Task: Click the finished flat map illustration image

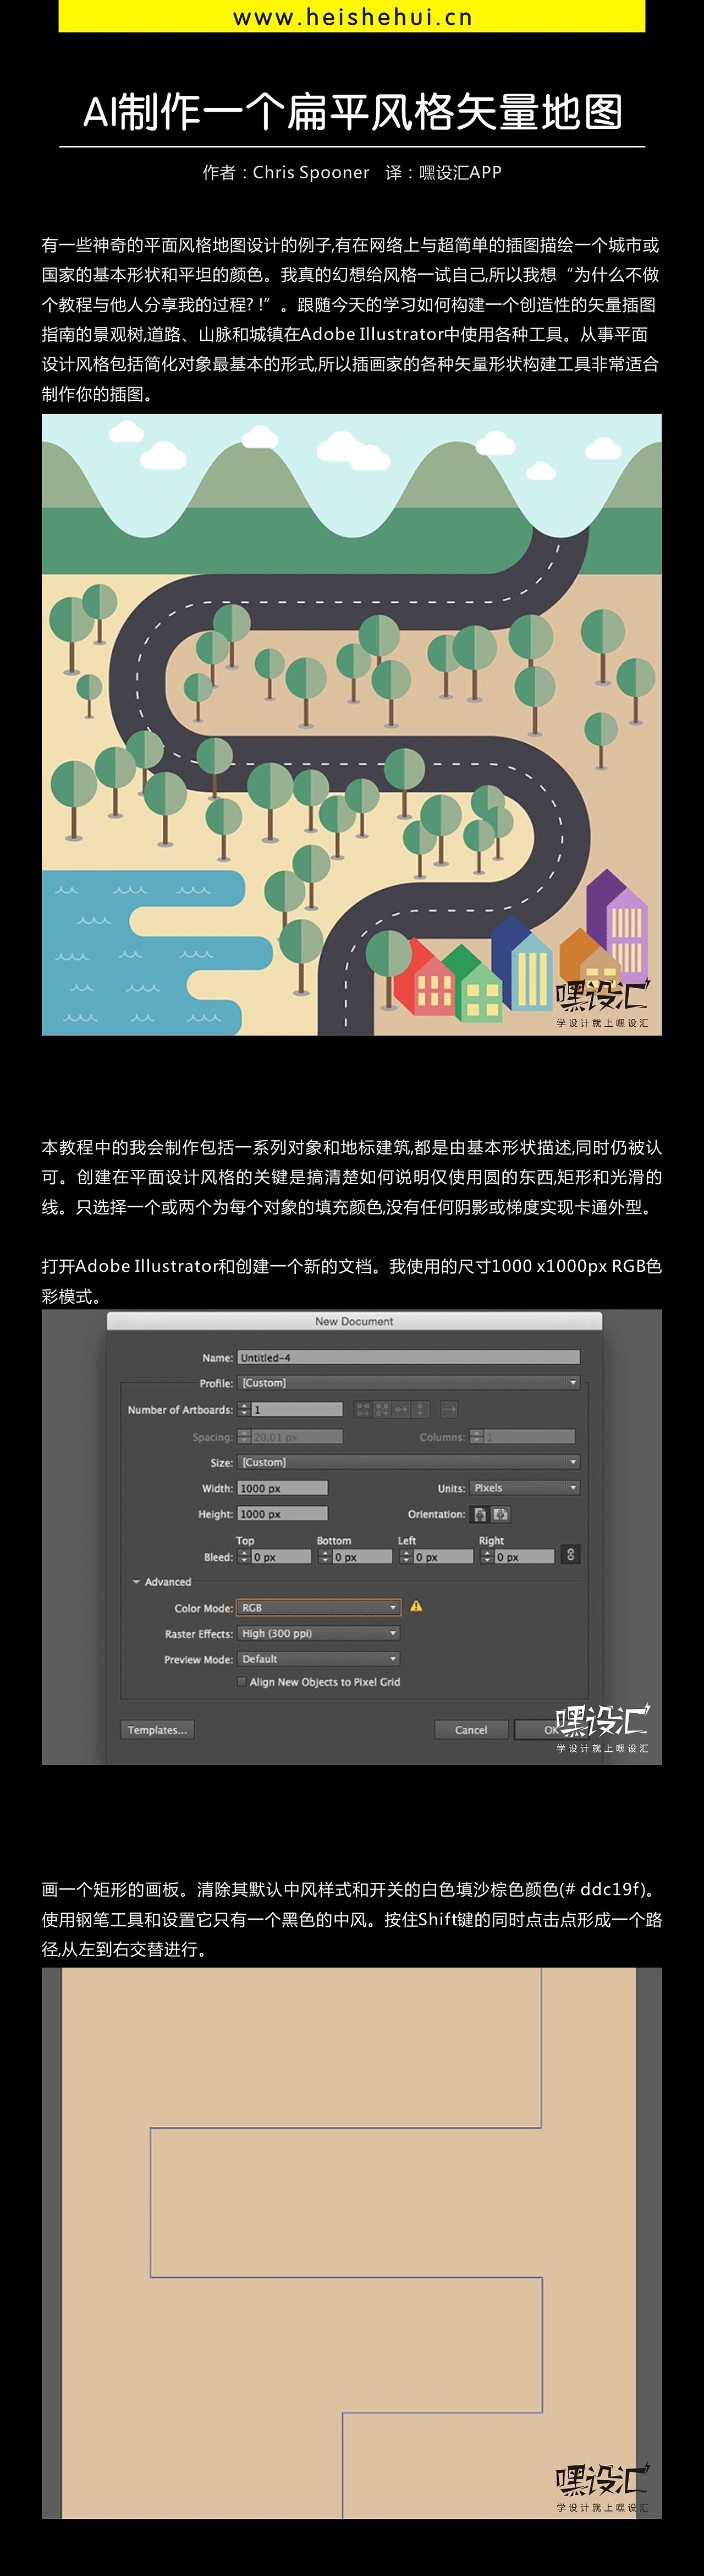Action: coord(351,725)
